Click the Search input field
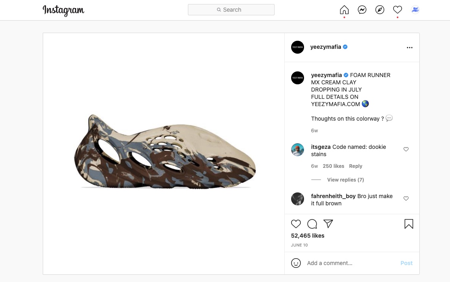The image size is (450, 282). 231,10
